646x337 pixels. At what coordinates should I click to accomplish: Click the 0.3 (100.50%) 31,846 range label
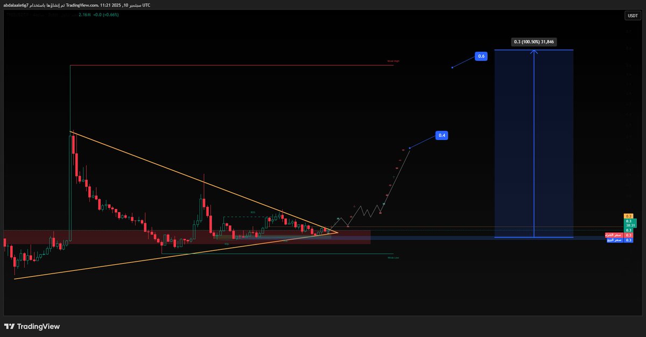(x=533, y=41)
